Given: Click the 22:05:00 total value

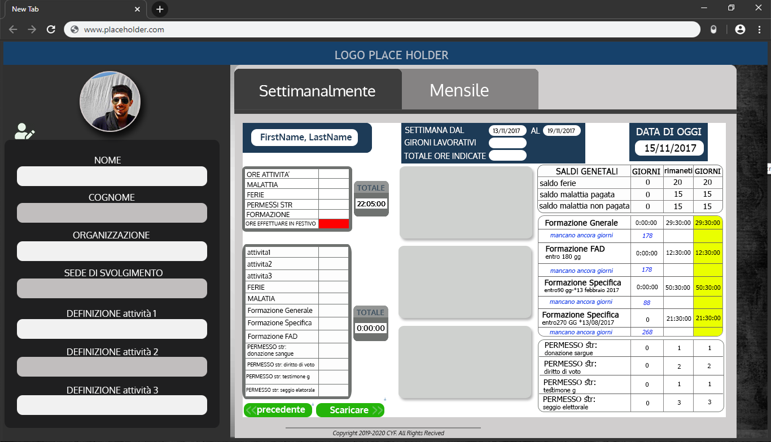Looking at the screenshot, I should pos(371,204).
